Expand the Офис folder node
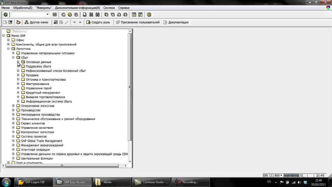Viewport: 332px width, 187px height. (x=8, y=40)
